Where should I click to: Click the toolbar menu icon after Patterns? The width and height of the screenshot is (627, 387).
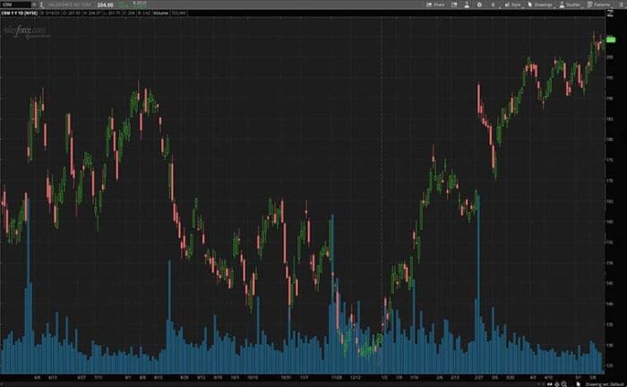pyautogui.click(x=621, y=4)
